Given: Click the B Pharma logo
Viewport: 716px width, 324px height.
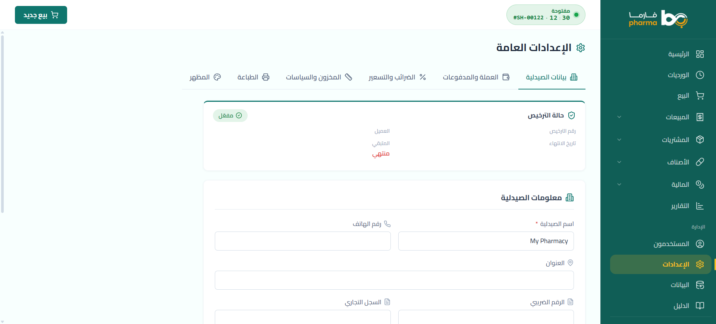Looking at the screenshot, I should tap(658, 19).
